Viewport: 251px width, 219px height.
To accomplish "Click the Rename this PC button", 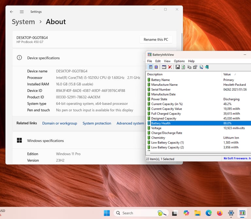I will click(x=156, y=39).
